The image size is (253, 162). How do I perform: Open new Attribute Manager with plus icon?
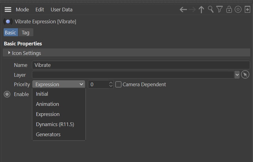click(x=247, y=10)
